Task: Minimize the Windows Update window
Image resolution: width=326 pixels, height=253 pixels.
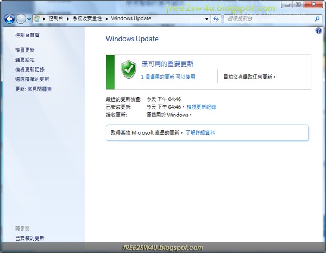Action: [x=287, y=4]
